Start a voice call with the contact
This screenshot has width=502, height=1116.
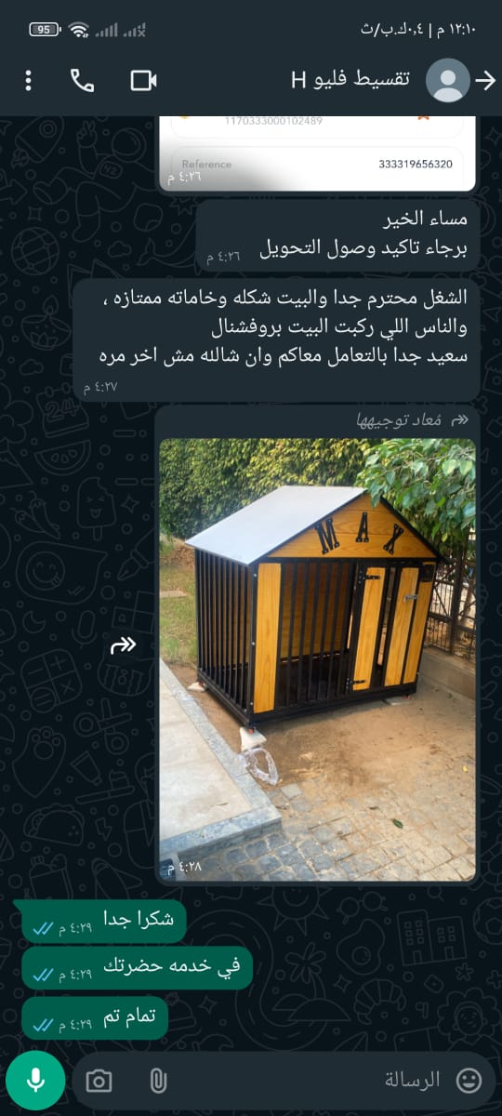[x=83, y=81]
